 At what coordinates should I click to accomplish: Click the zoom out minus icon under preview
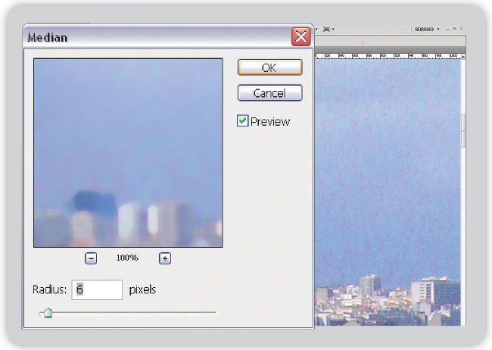(91, 258)
